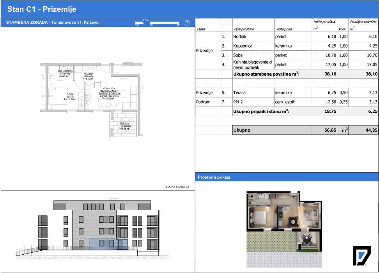Click the PM 2 parking row
Image resolution: width=379 pixels, height=273 pixels.
click(x=287, y=102)
